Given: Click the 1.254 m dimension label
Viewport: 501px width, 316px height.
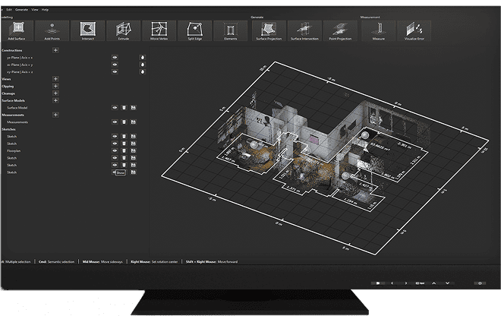Looking at the screenshot, I should (x=351, y=201).
